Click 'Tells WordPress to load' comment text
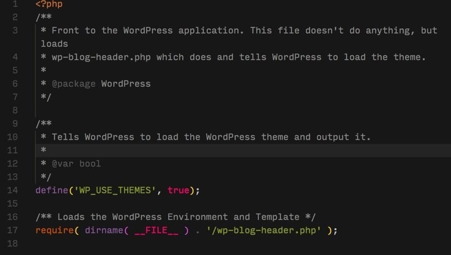This screenshot has width=451, height=255. coord(115,137)
